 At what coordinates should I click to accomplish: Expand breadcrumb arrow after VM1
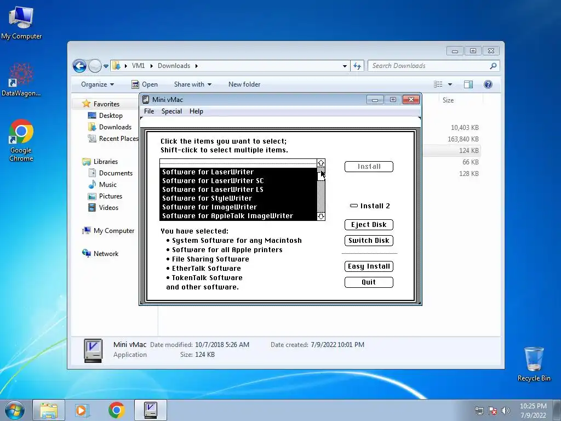(151, 66)
